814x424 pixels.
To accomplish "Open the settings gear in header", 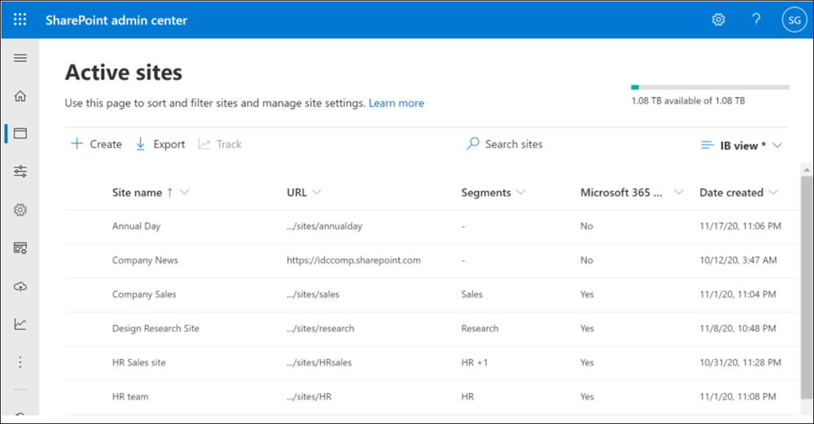I will pyautogui.click(x=719, y=20).
